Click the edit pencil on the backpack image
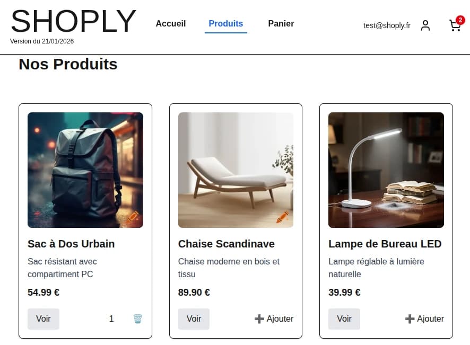This screenshot has width=470, height=345. tap(133, 216)
